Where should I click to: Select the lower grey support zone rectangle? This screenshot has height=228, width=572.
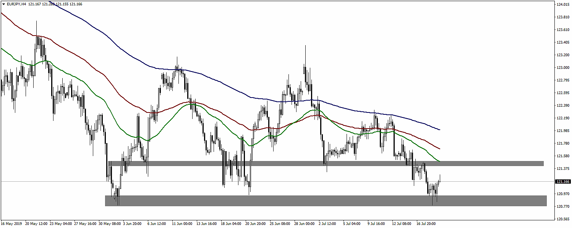pos(326,201)
